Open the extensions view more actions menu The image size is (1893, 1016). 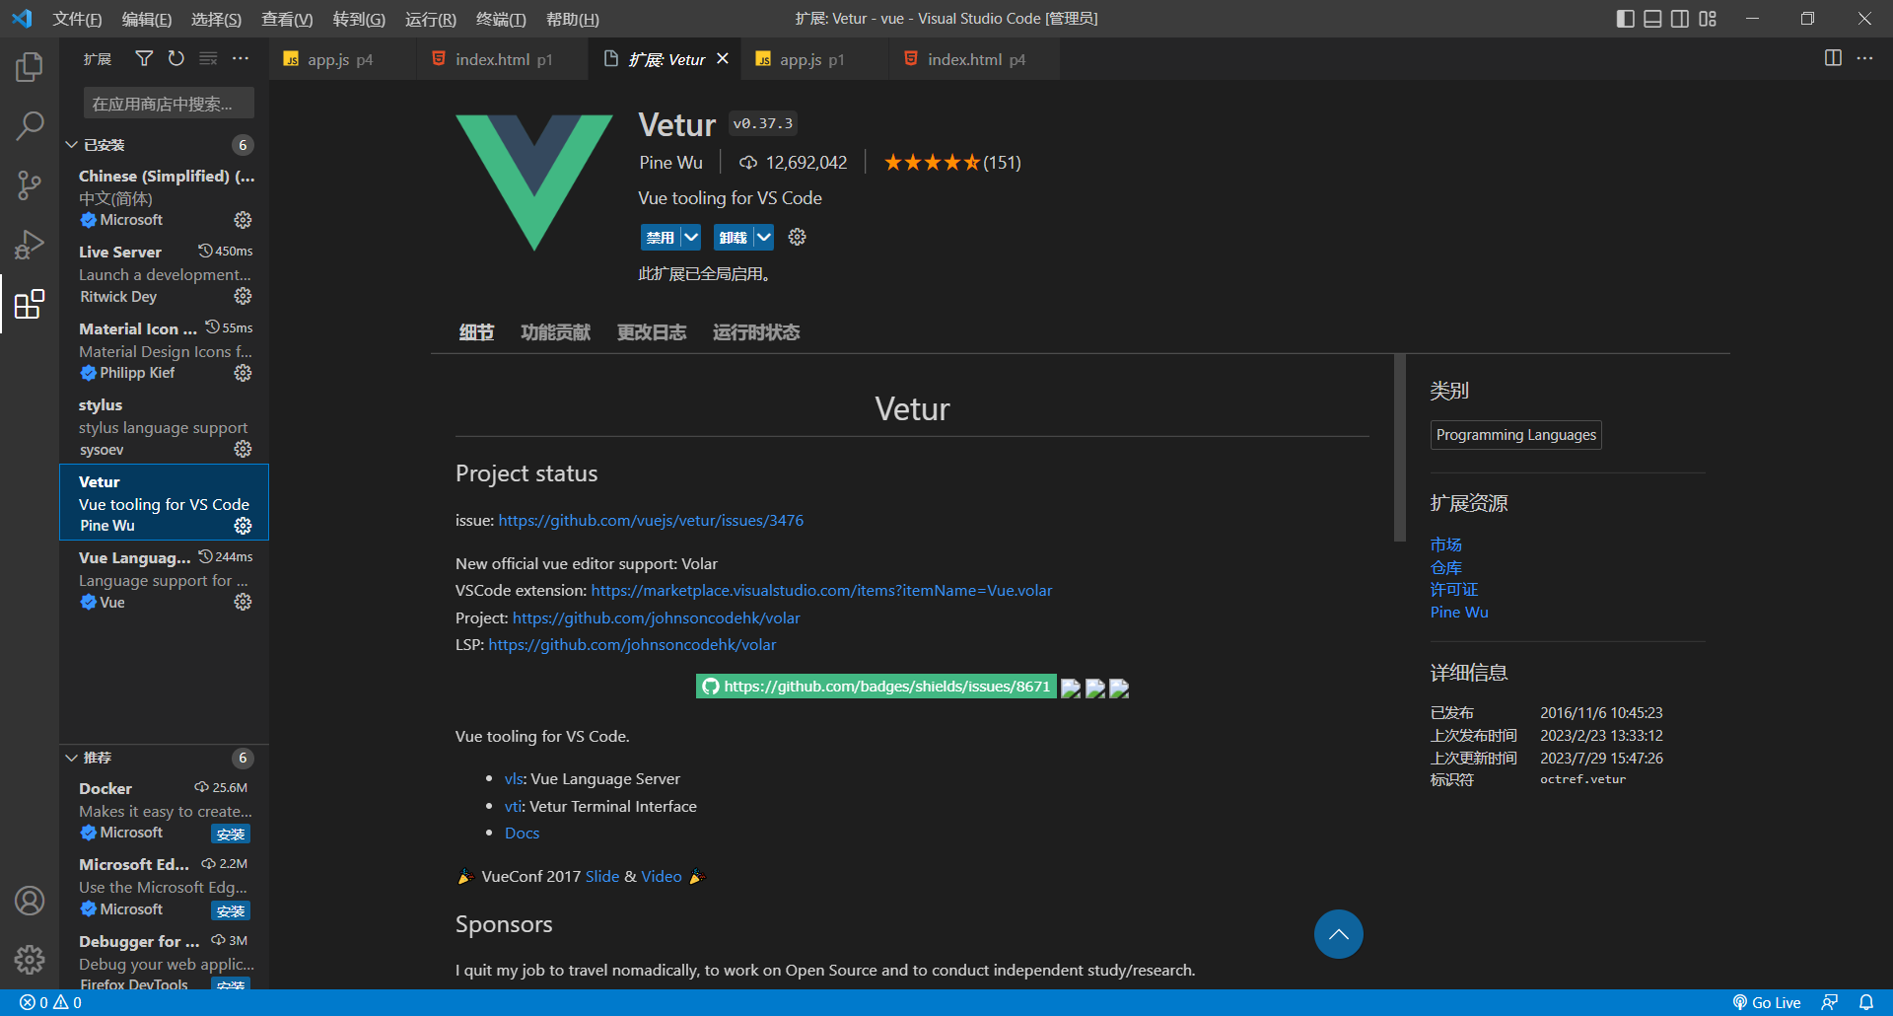coord(241,59)
